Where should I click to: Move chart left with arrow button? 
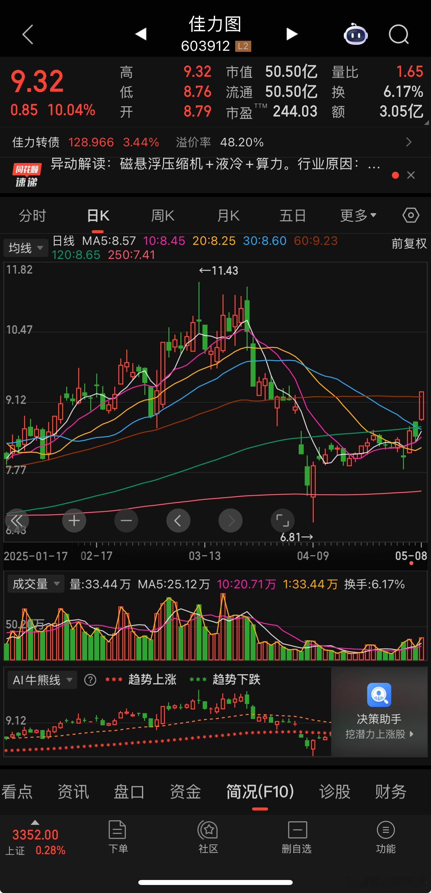tap(178, 520)
